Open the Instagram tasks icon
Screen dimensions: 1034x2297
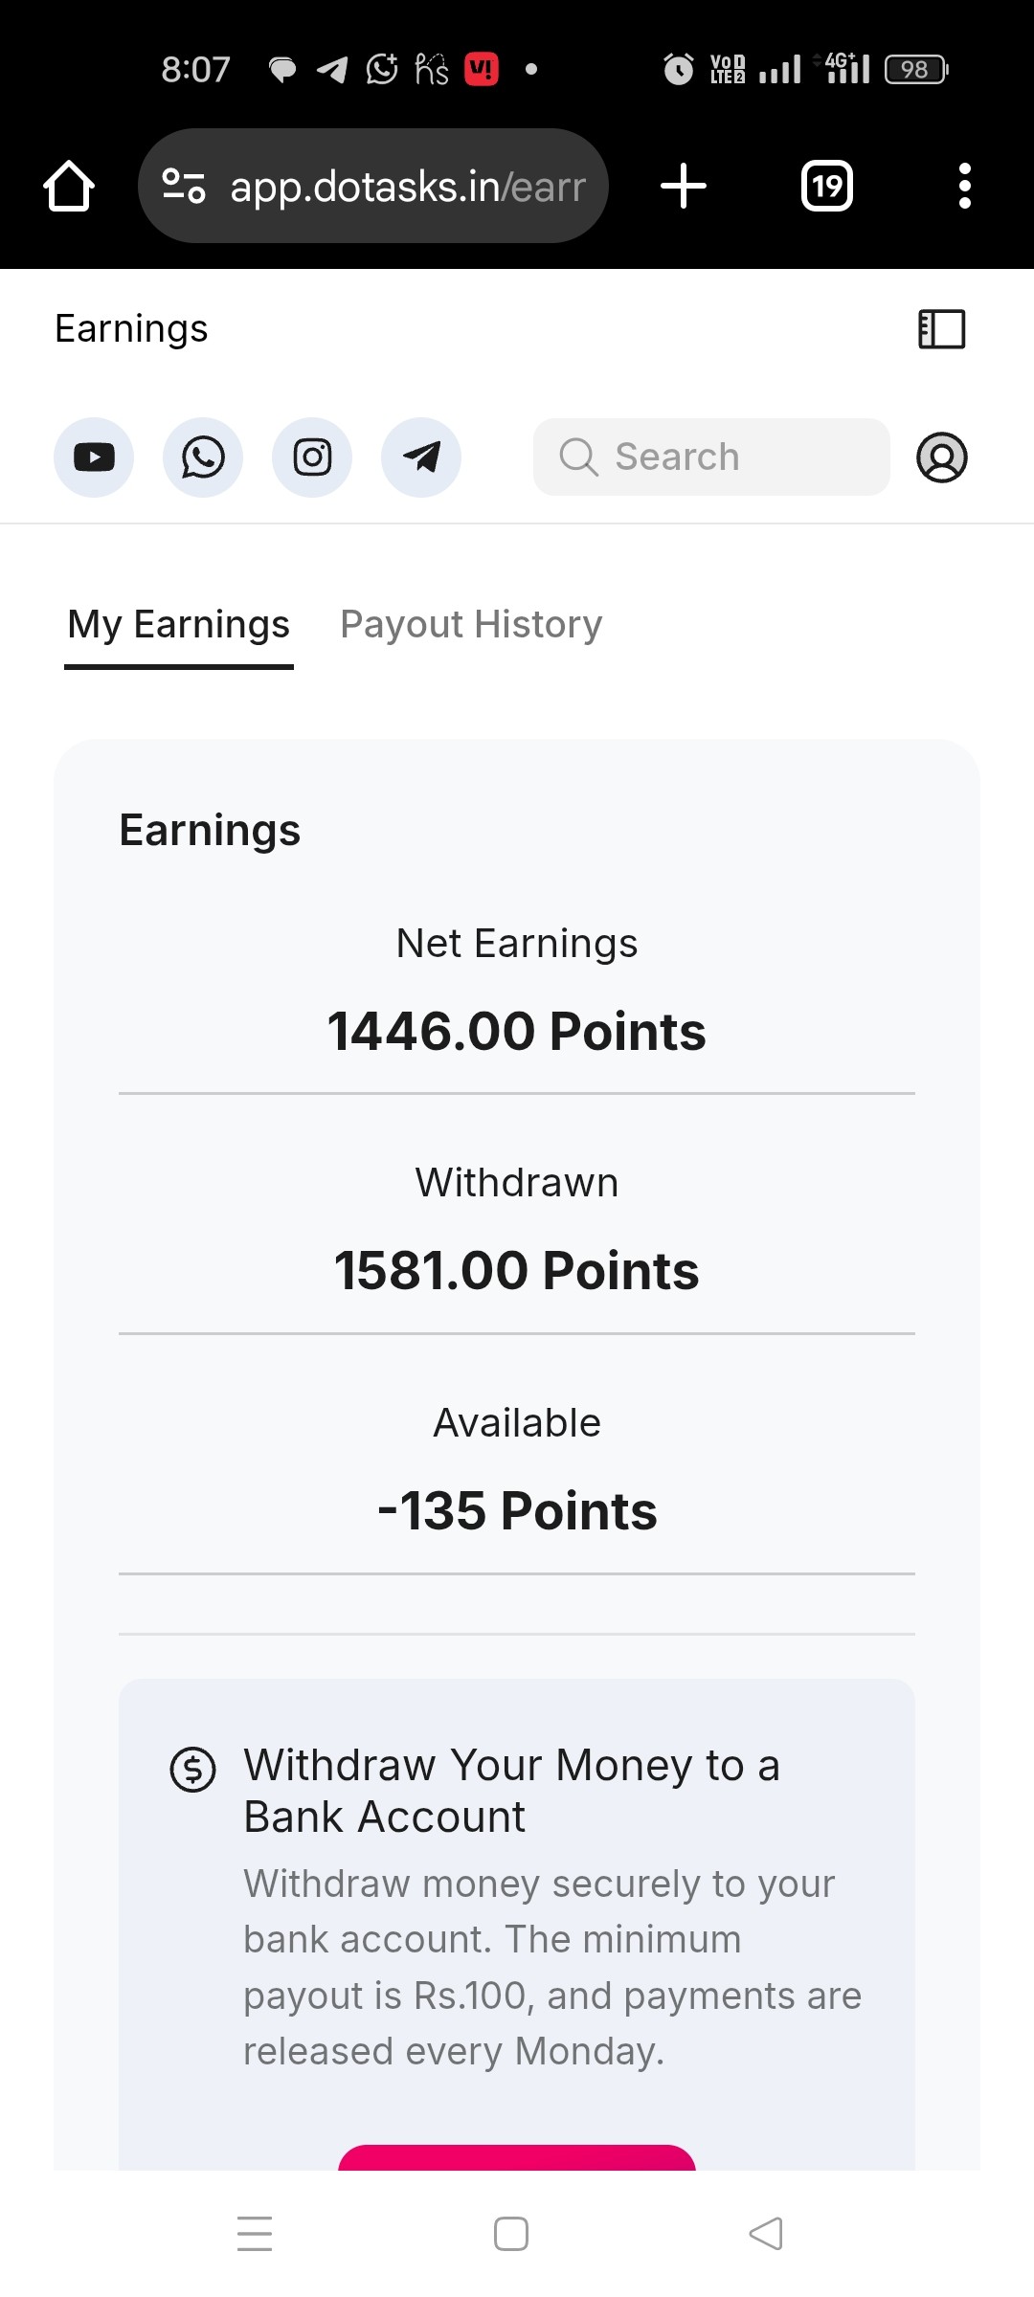click(312, 457)
